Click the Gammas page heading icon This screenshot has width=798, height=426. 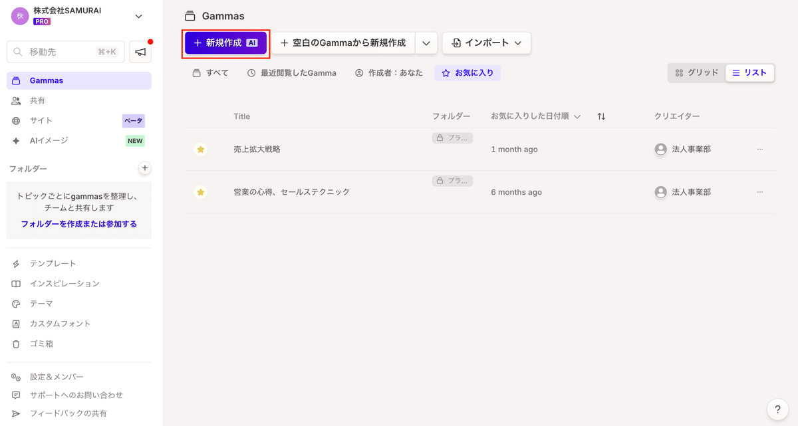click(190, 16)
